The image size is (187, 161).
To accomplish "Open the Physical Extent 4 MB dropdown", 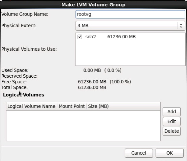I will point(130,26).
